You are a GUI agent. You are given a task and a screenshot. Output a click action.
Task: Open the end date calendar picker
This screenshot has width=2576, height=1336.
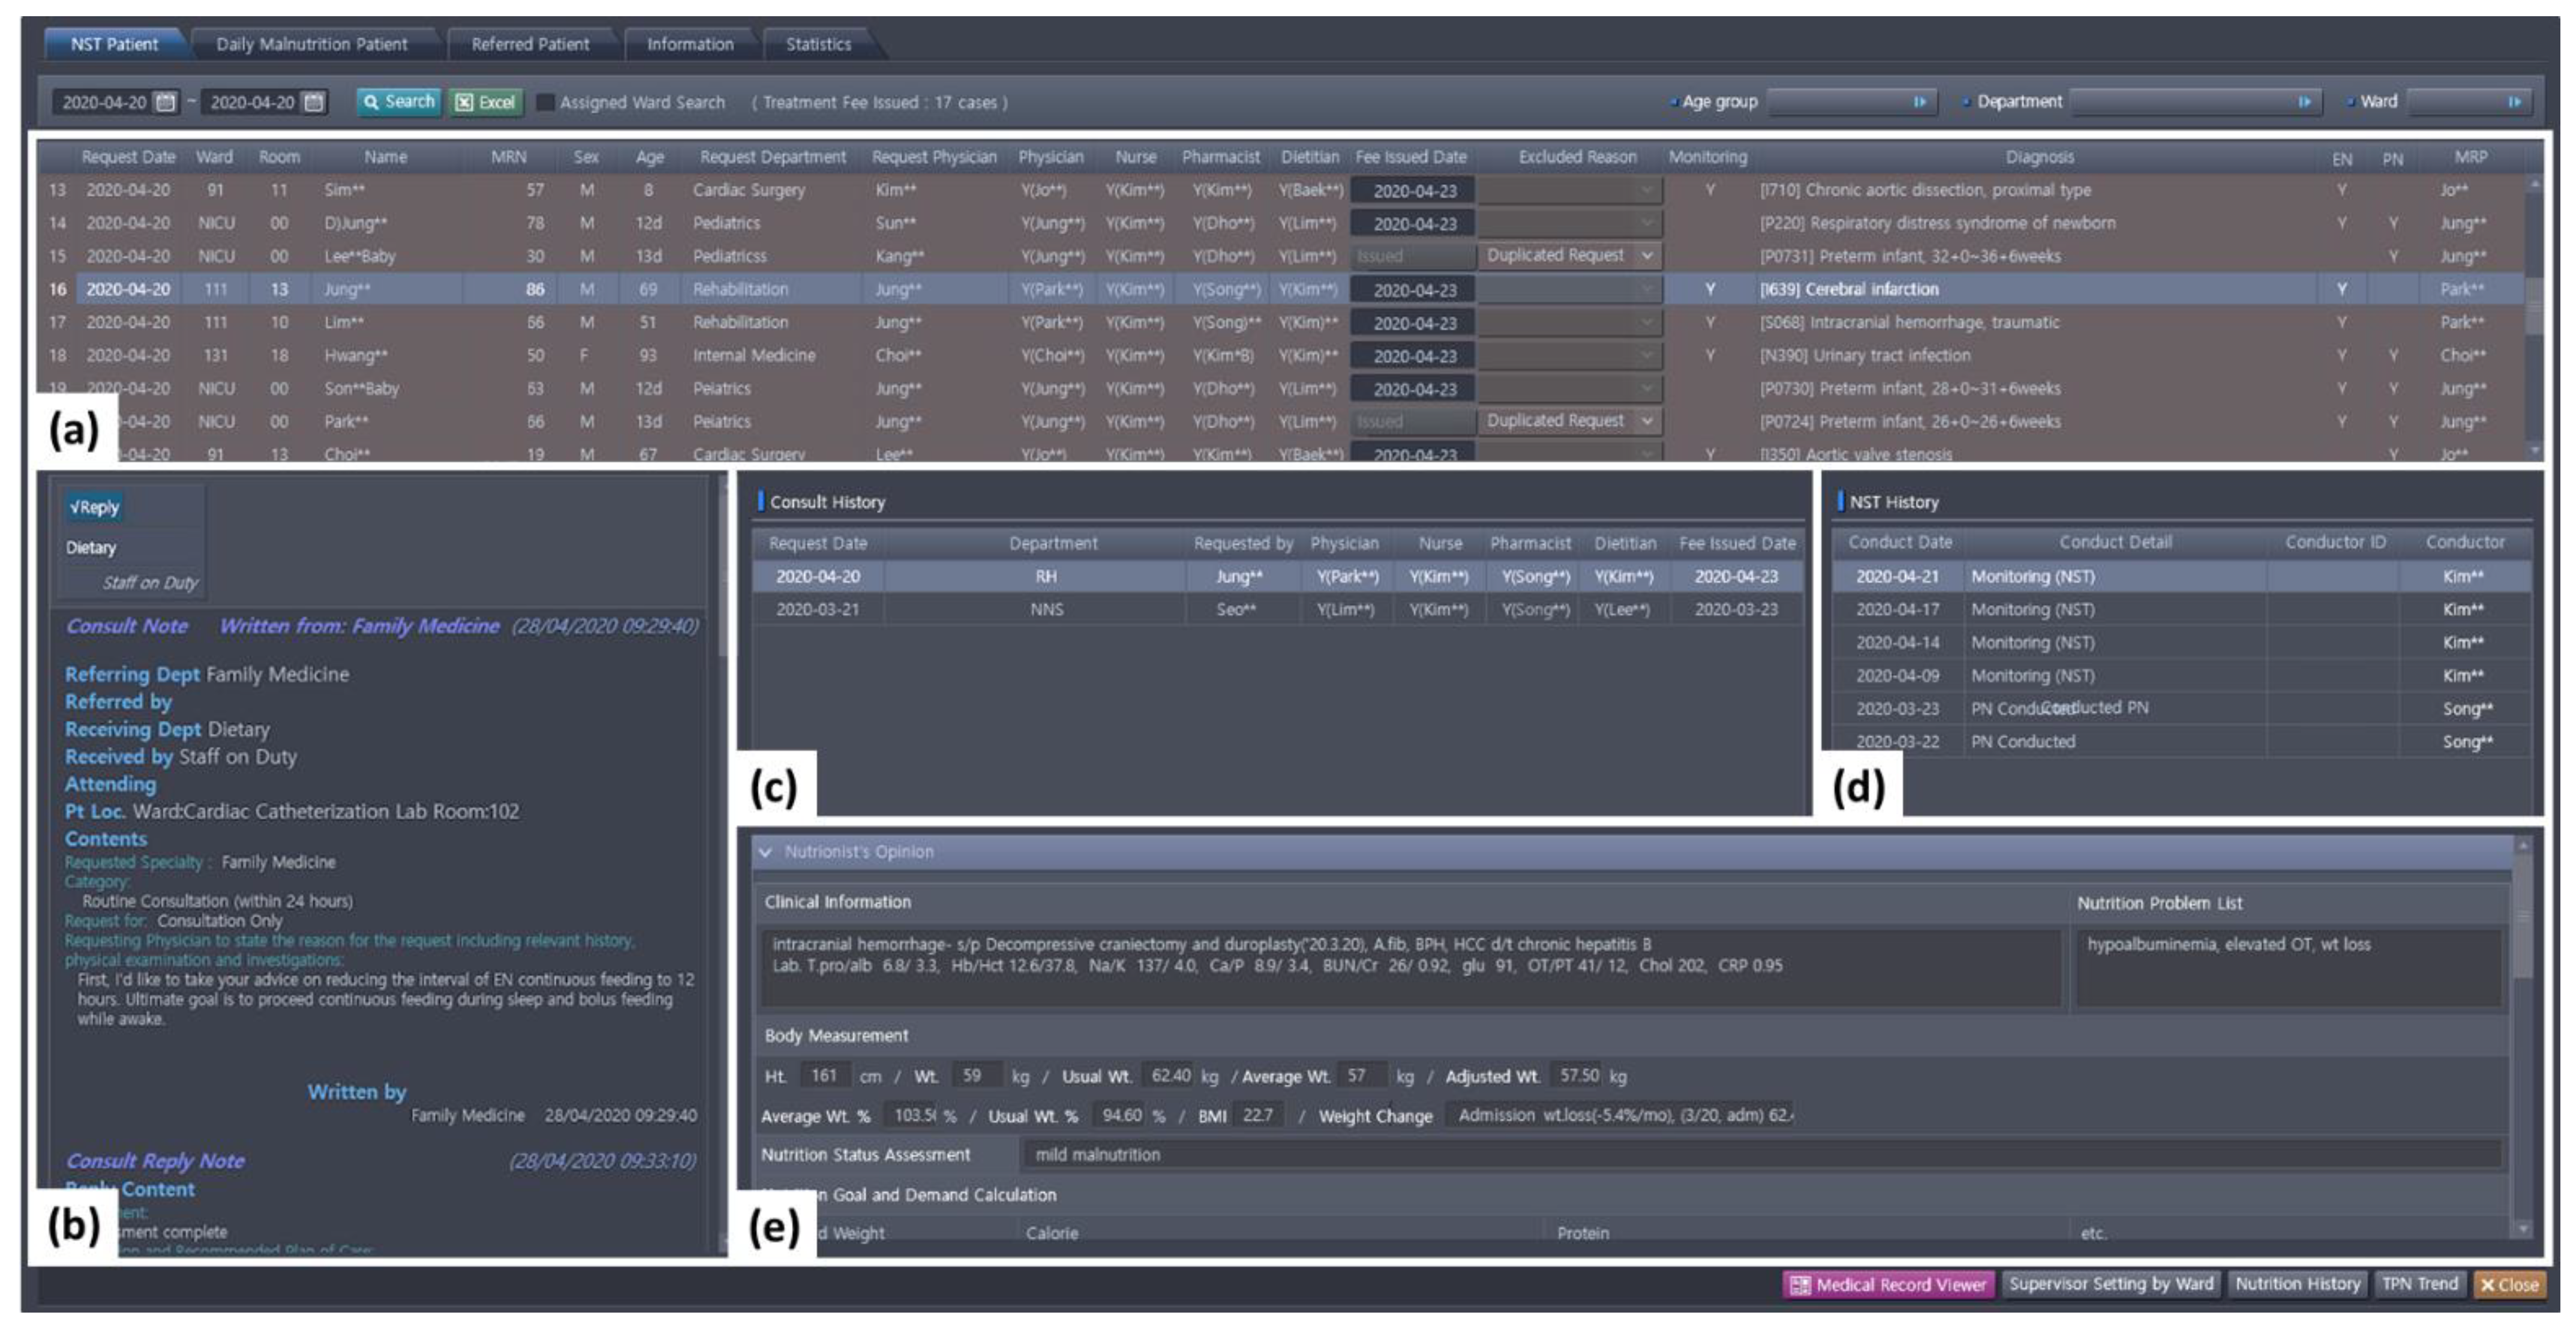point(314,102)
